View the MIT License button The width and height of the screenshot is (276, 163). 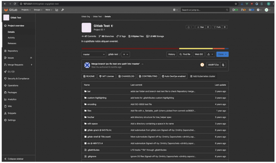106,76
